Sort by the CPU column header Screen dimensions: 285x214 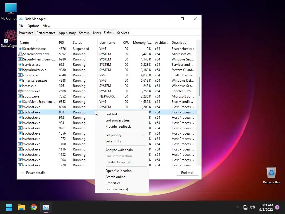(126, 43)
